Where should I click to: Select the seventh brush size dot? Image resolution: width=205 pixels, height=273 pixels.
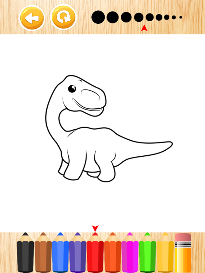click(x=167, y=17)
